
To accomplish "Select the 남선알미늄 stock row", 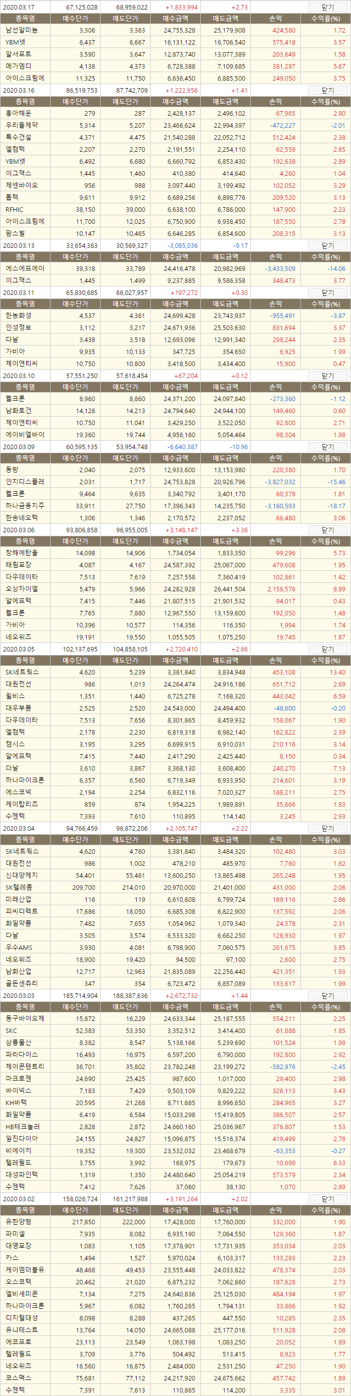I will [175, 31].
